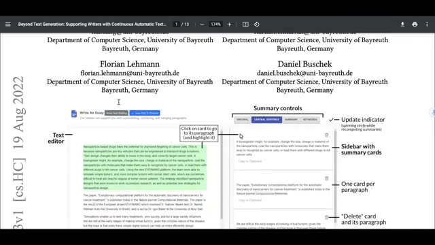435x245 pixels.
Task: Click email florian.lehmann@uni-bayreuth.de
Action: [x=130, y=73]
